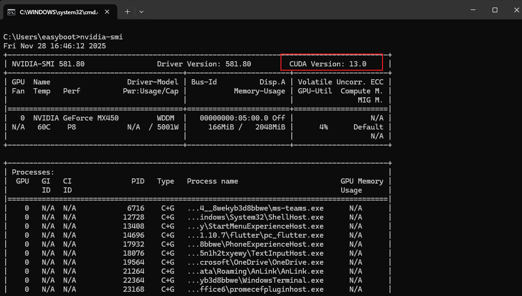Click the 'Driver-Model' column header
The width and height of the screenshot is (522, 296).
153,82
